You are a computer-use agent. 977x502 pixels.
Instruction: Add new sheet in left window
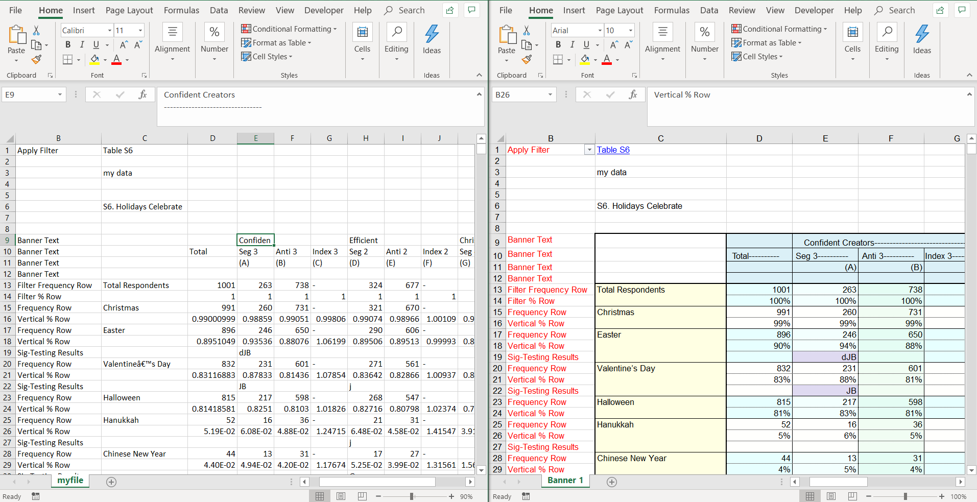(x=111, y=482)
